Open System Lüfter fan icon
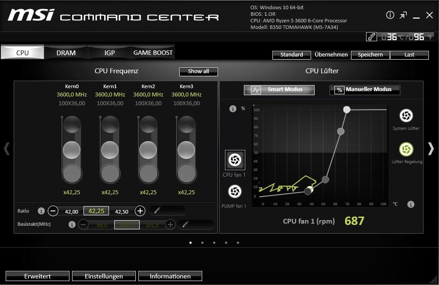 [x=406, y=115]
